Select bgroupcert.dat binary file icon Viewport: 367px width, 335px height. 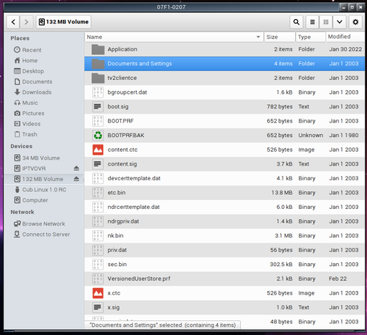[x=98, y=92]
